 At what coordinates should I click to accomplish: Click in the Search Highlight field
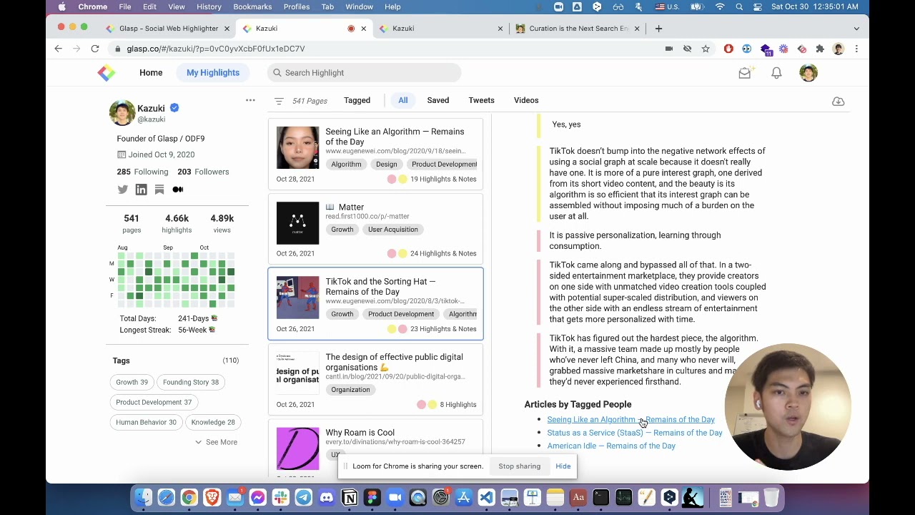(x=365, y=72)
